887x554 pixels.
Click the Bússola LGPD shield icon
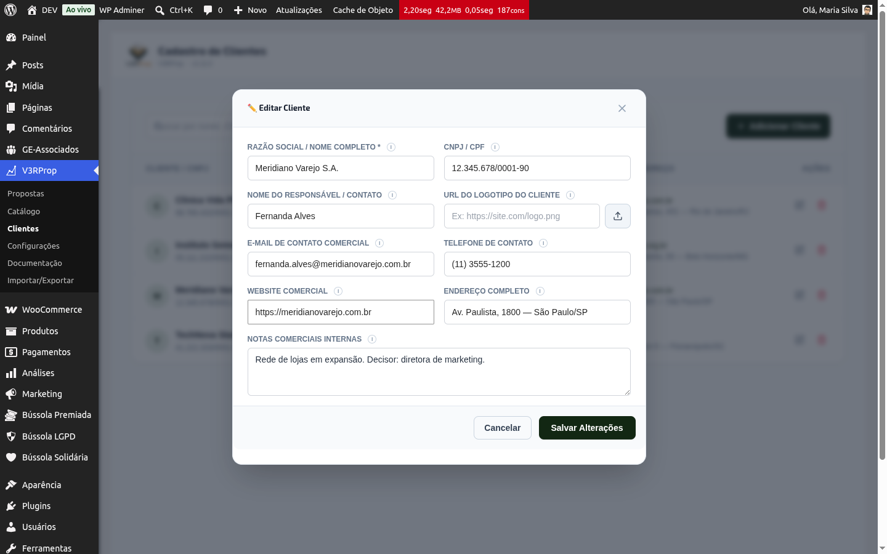click(11, 436)
